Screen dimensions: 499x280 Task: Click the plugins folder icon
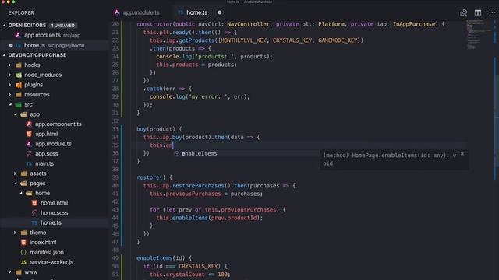point(19,85)
